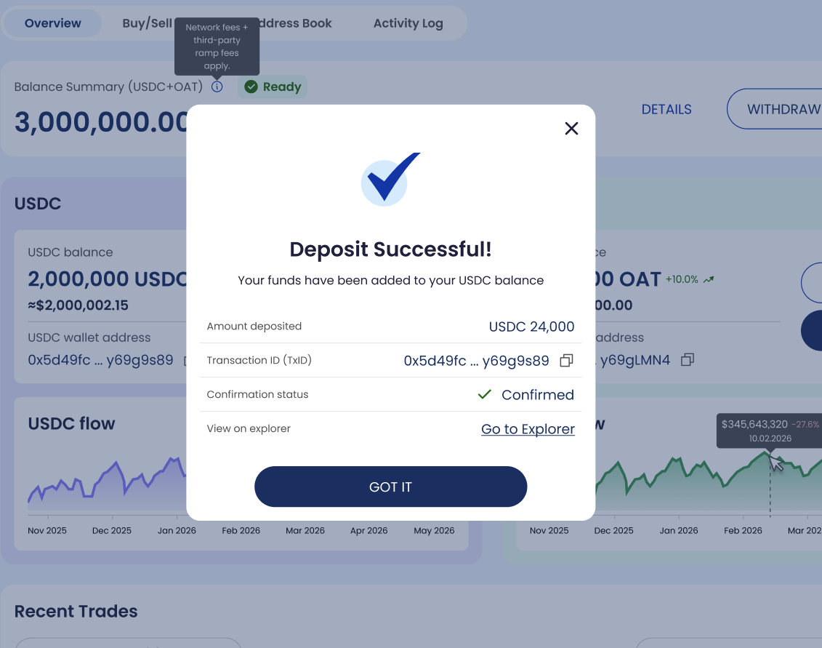The height and width of the screenshot is (648, 822).
Task: Open the Go to Explorer link
Action: point(528,429)
